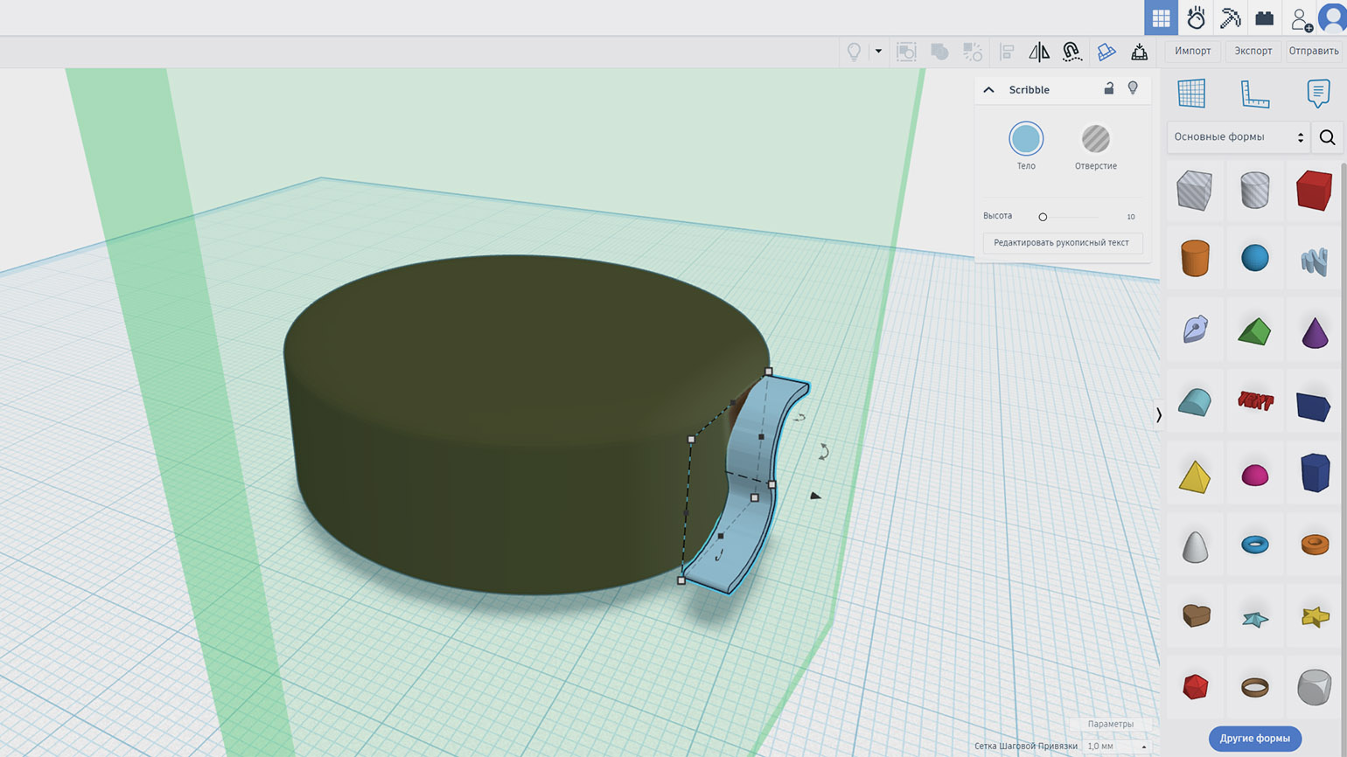Open Редактировать рукописный текст editor
Image resolution: width=1347 pixels, height=757 pixels.
(x=1062, y=243)
